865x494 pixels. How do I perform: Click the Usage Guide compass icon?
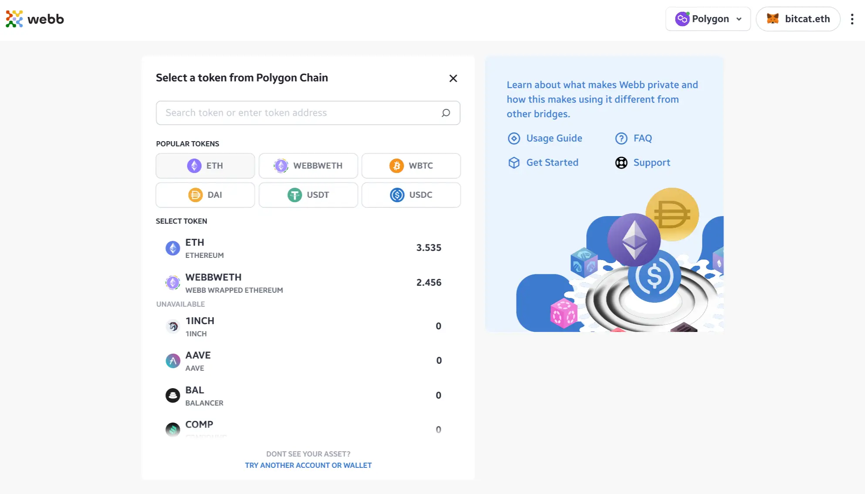[514, 139]
